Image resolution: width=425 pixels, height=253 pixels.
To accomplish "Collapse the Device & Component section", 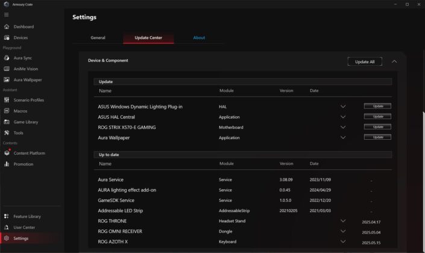I will pos(394,61).
